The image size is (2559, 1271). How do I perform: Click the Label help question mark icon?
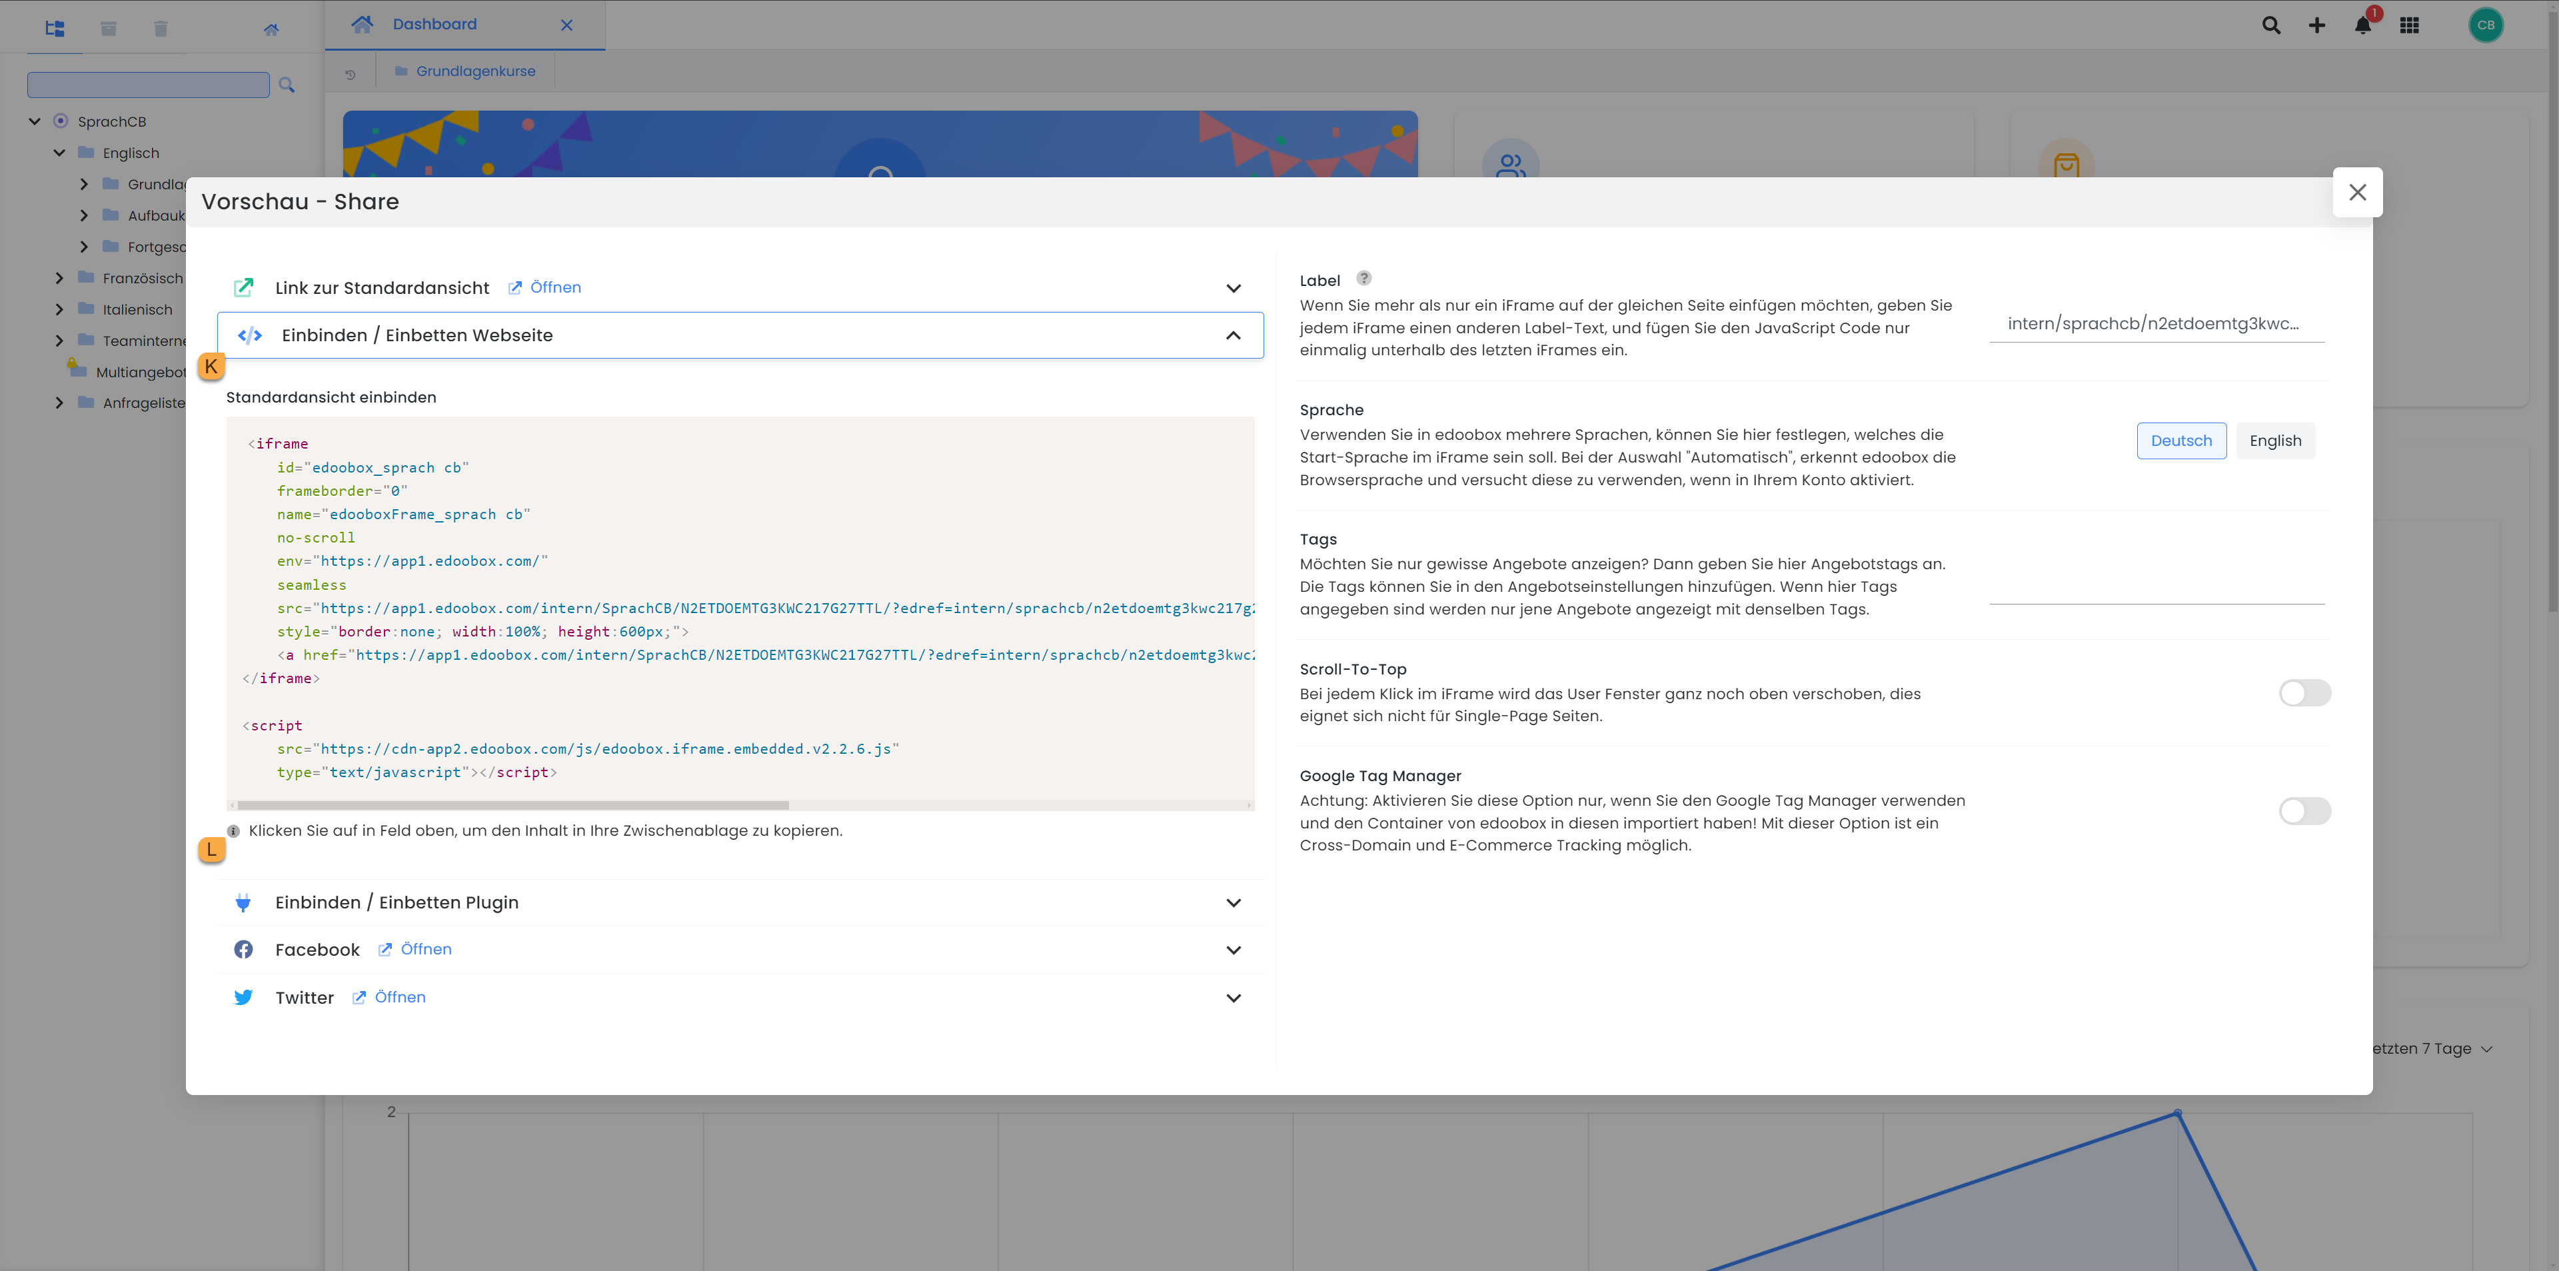click(x=1364, y=278)
